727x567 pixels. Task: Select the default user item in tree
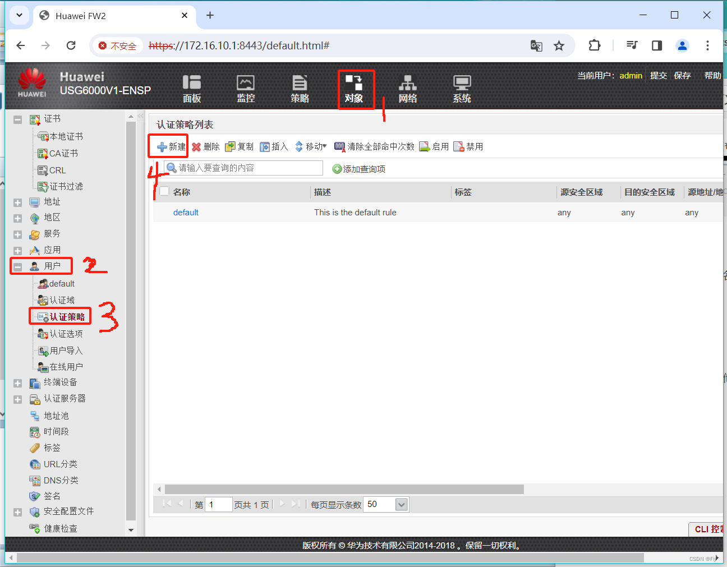pos(56,284)
